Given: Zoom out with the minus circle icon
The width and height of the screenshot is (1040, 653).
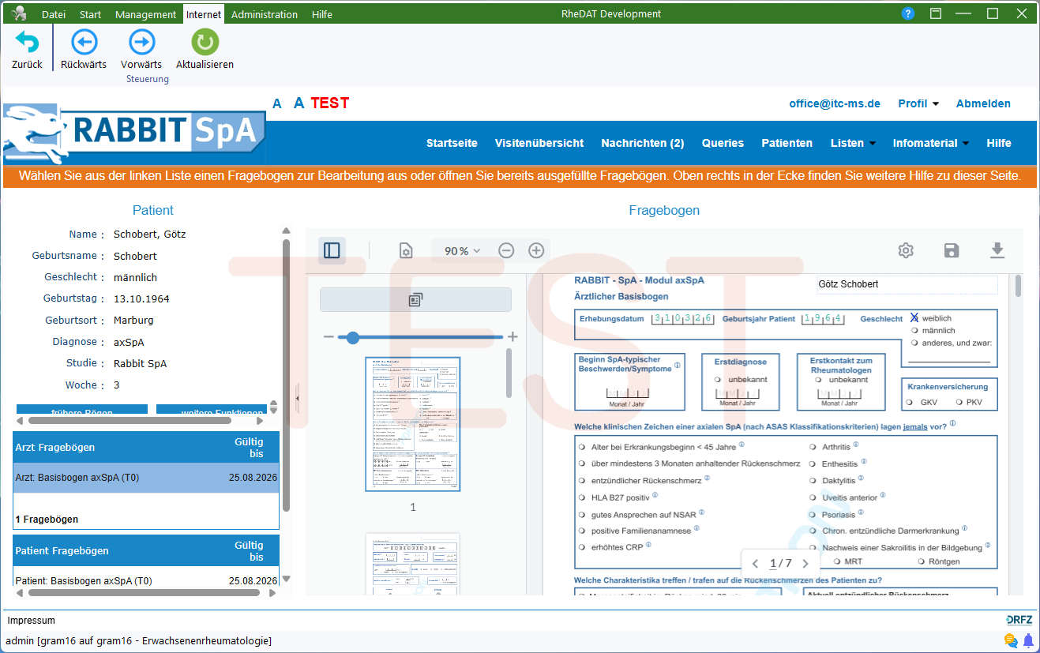Looking at the screenshot, I should (x=506, y=250).
